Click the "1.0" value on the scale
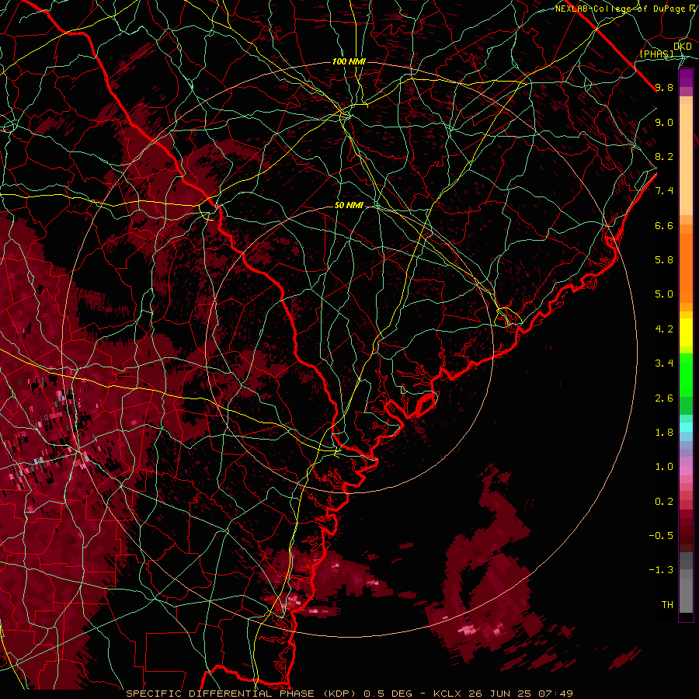Image resolution: width=699 pixels, height=699 pixels. [x=664, y=467]
